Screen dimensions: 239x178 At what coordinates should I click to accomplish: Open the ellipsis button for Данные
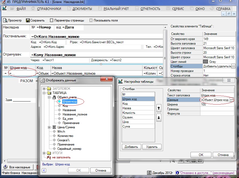click(x=232, y=100)
